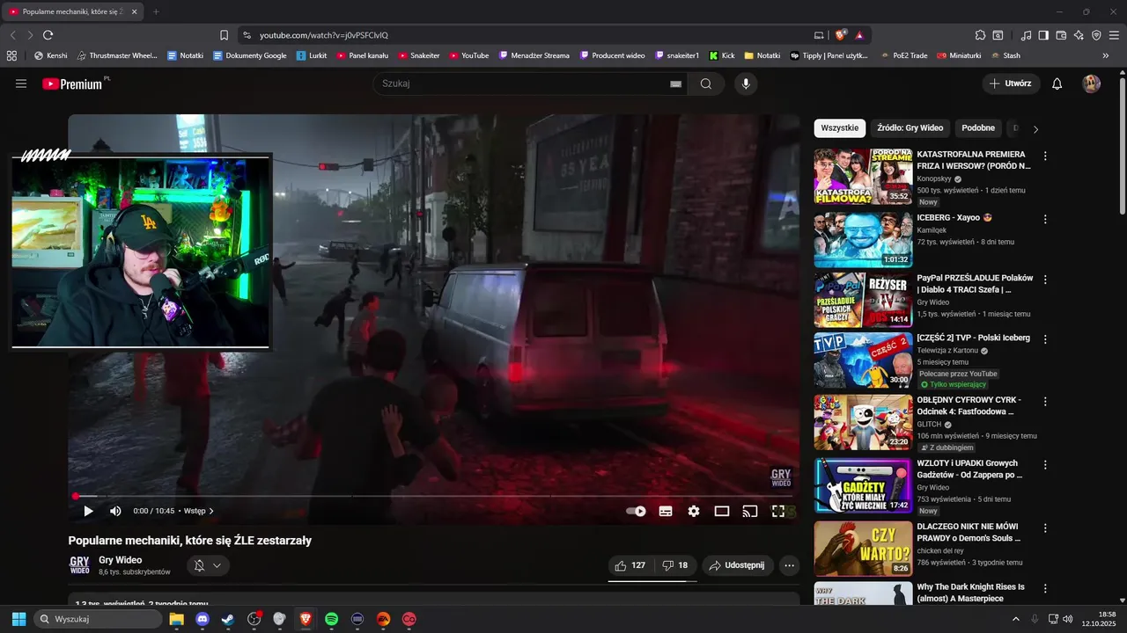Toggle the autoplay switch in player
This screenshot has height=633, width=1127.
coord(636,511)
